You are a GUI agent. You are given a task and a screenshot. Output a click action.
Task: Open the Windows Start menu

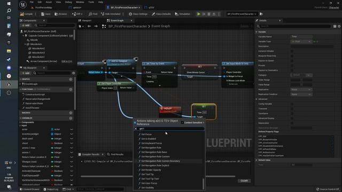(x=9, y=4)
